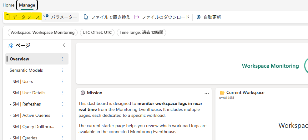Click the ページ panel heading
The image size is (308, 140).
23,45
